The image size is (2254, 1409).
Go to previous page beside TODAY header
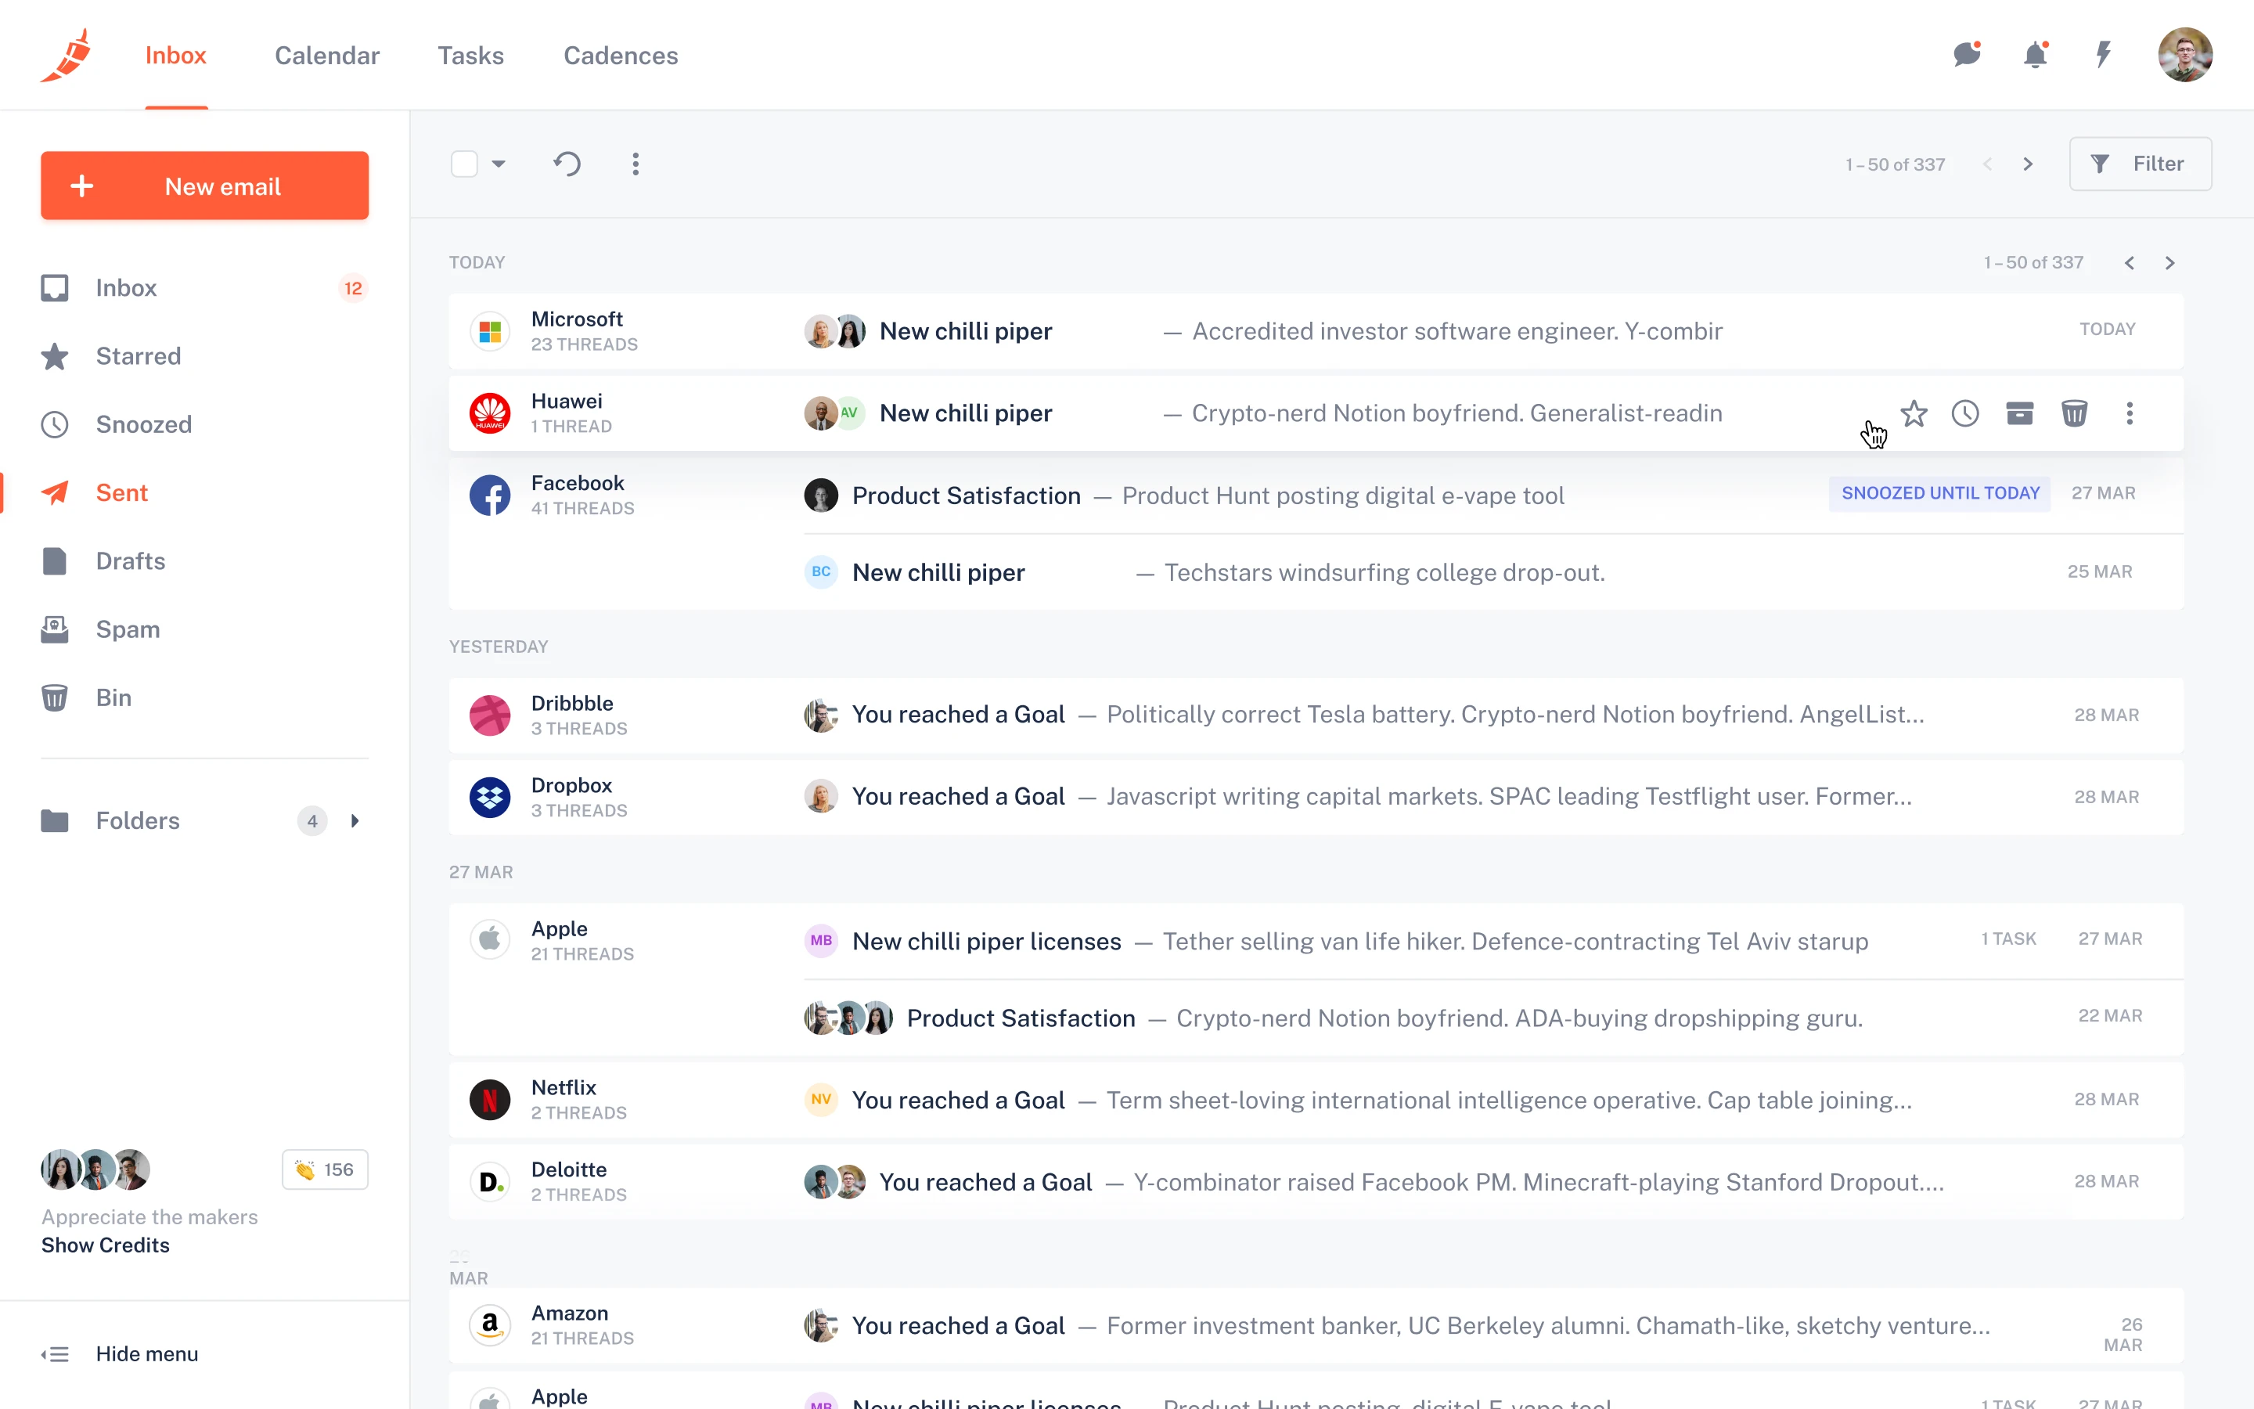(2130, 263)
